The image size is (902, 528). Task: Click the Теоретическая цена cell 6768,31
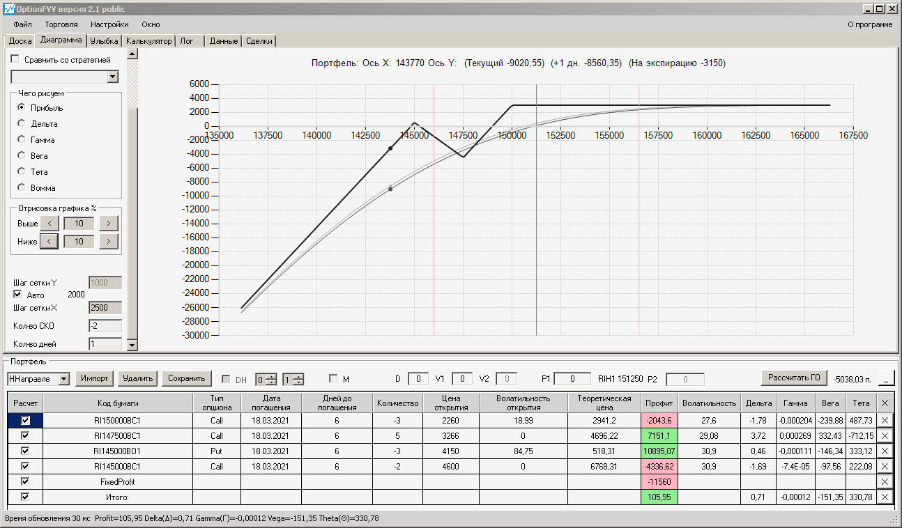pos(604,466)
